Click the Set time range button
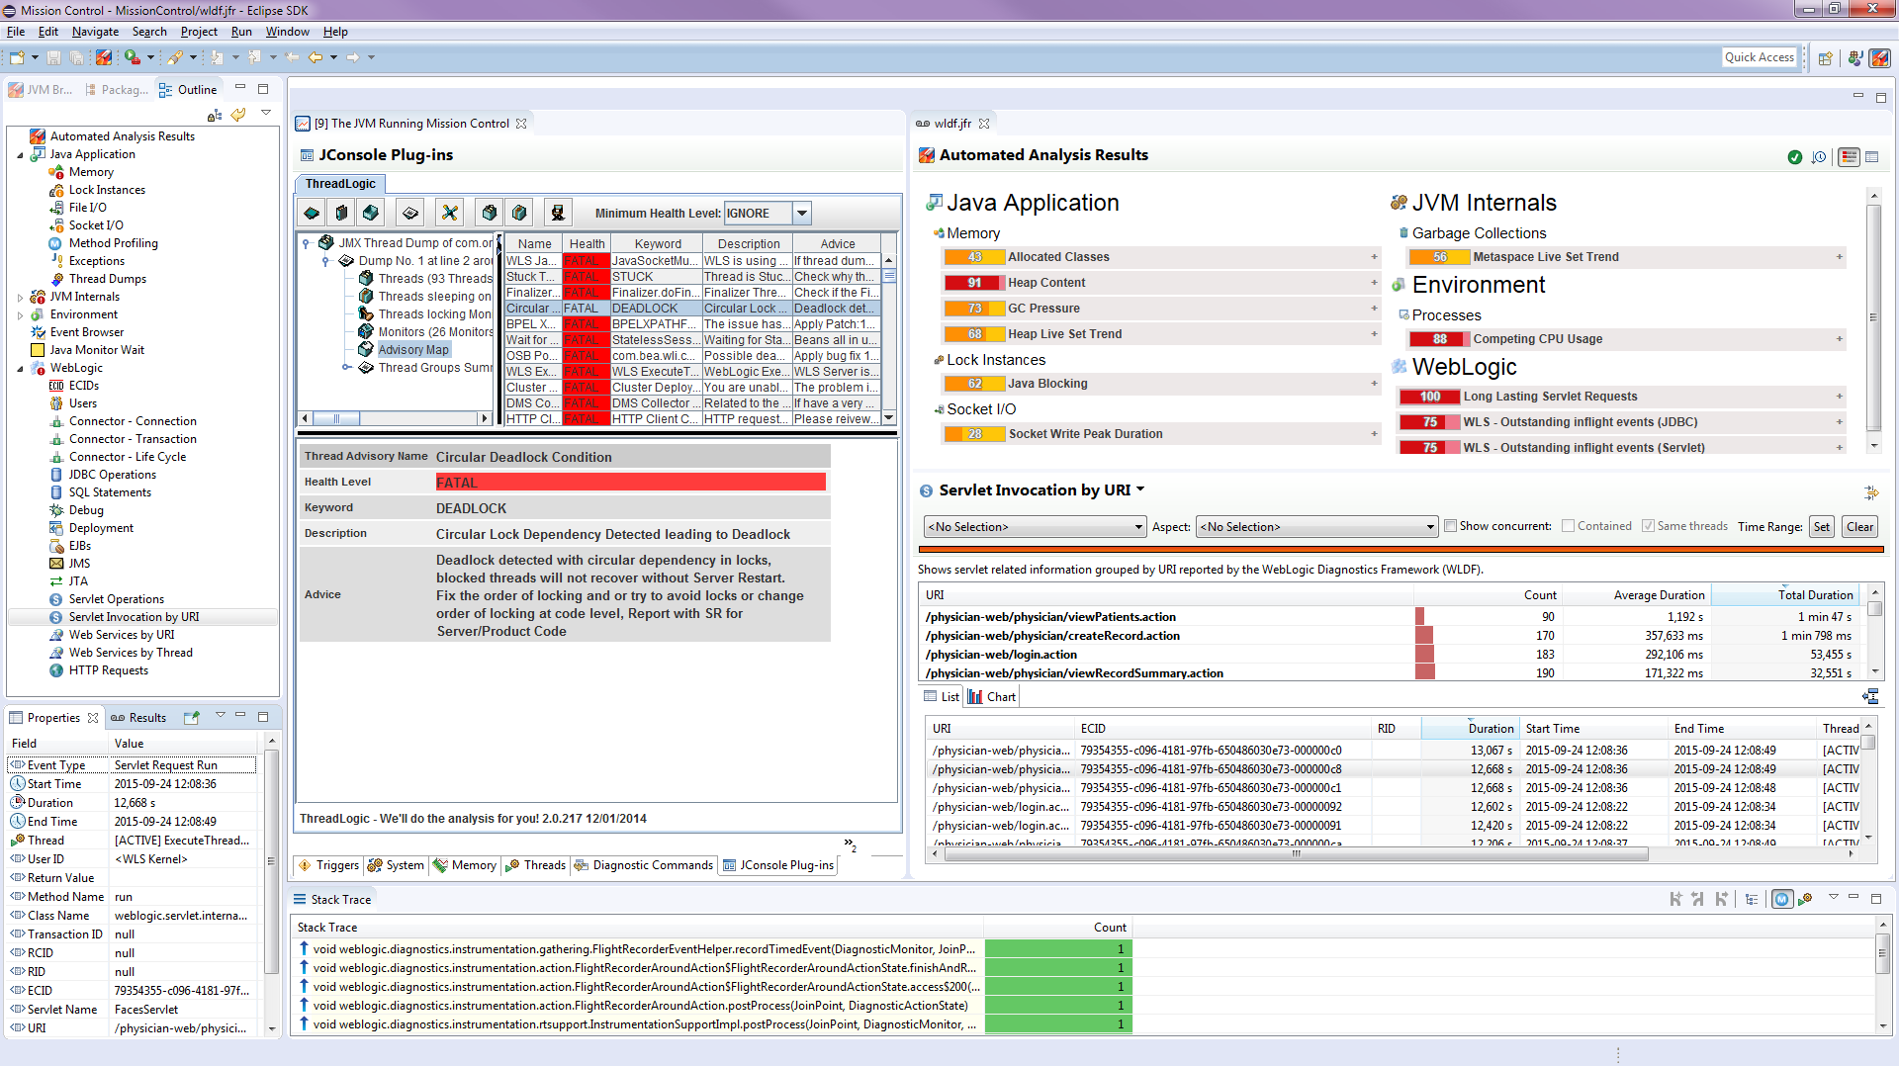This screenshot has width=1899, height=1066. pyautogui.click(x=1821, y=527)
